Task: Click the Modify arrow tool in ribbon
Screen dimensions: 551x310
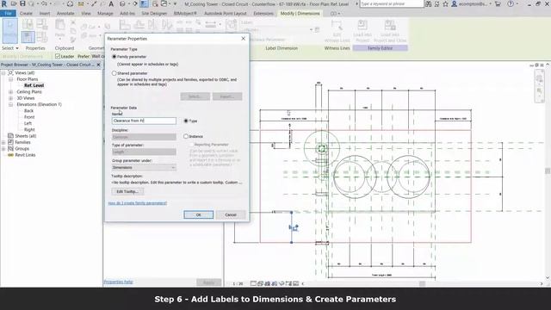Action: [9, 31]
